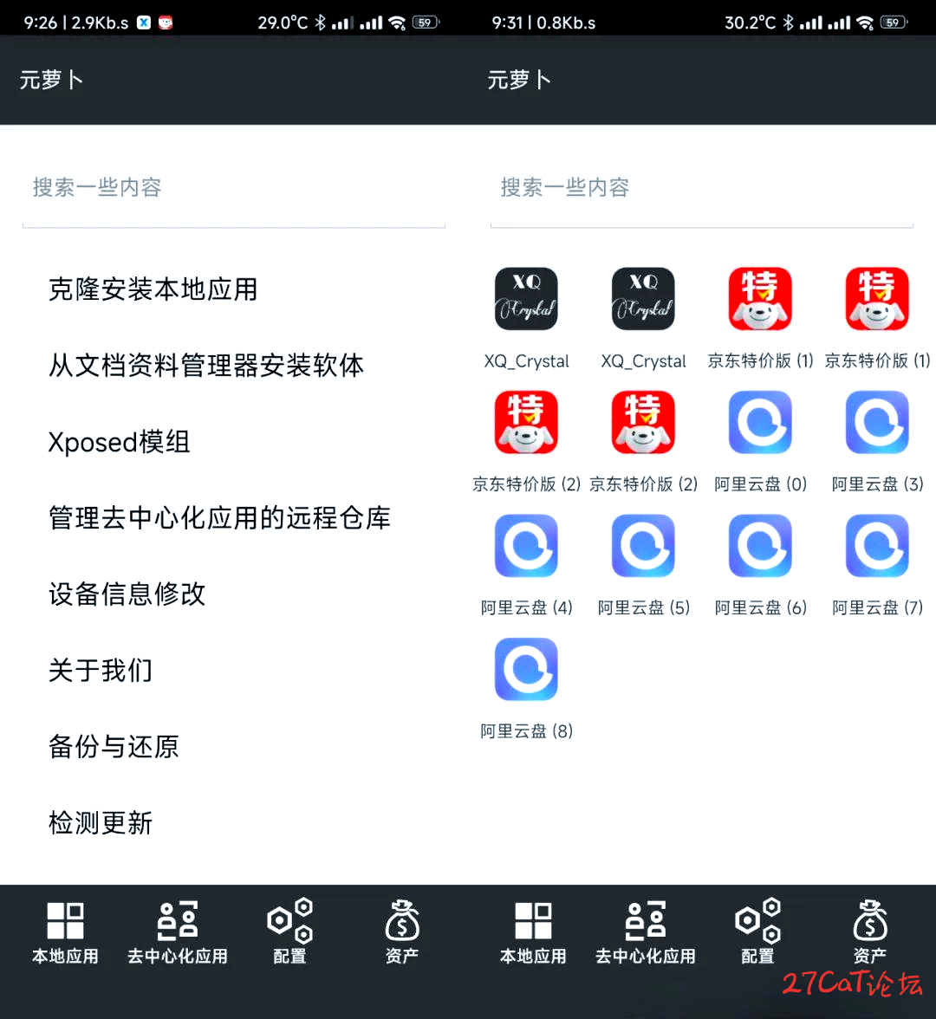Tap Wi-Fi icon in right status bar
This screenshot has height=1019, width=936.
click(x=865, y=23)
